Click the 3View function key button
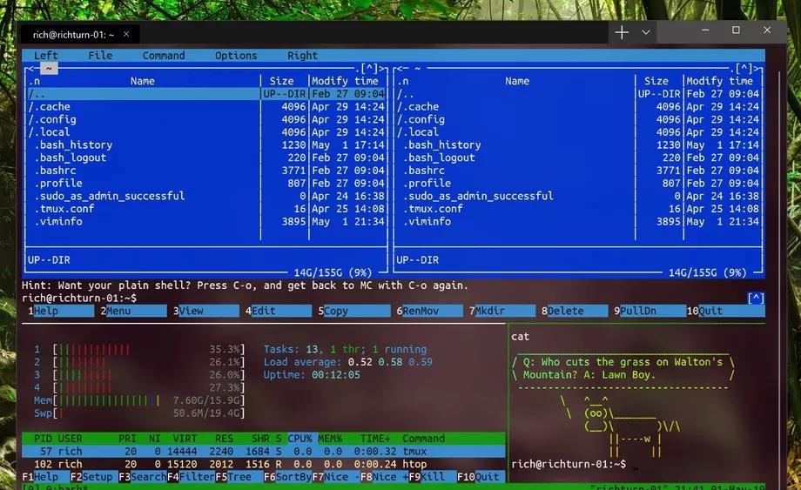Screen dimensions: 801x490 (205, 311)
